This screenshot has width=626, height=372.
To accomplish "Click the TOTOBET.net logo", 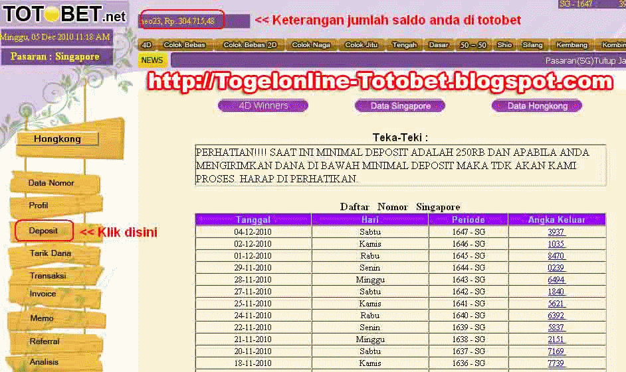I will click(64, 14).
